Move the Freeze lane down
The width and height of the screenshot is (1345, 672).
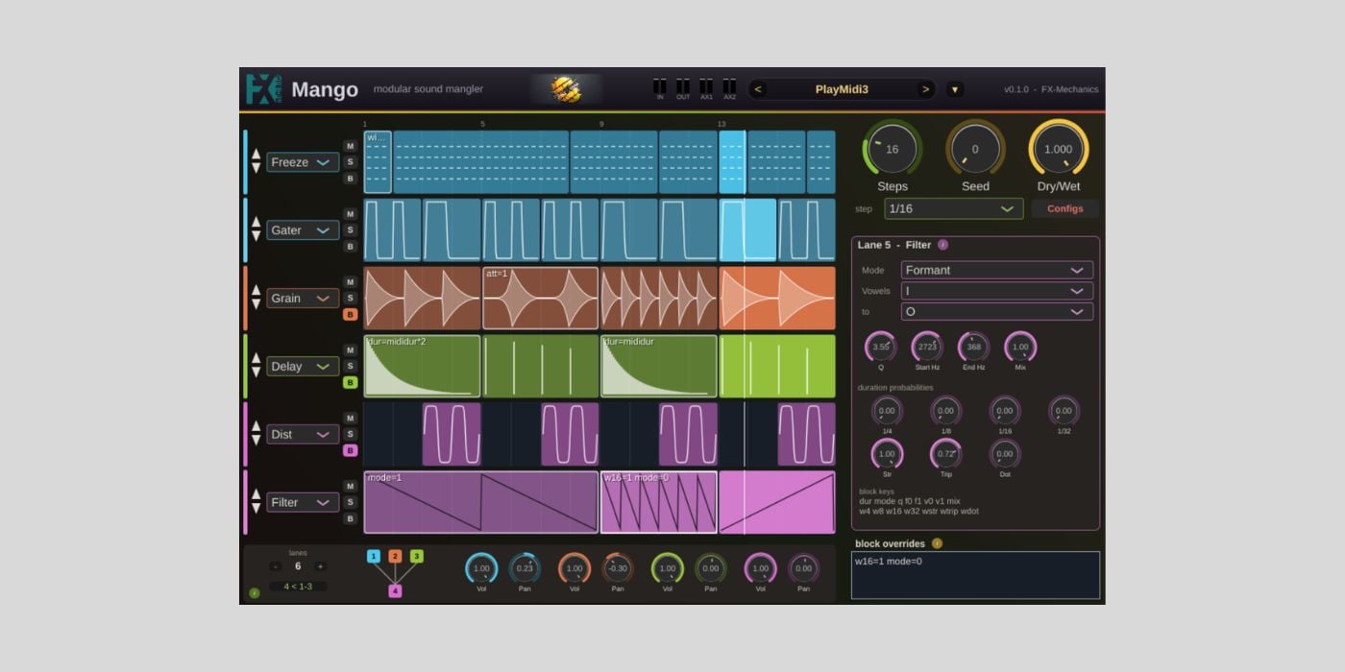[x=256, y=168]
